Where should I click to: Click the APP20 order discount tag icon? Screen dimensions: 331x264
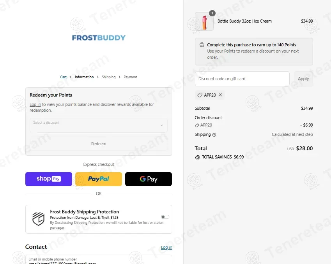(x=197, y=125)
